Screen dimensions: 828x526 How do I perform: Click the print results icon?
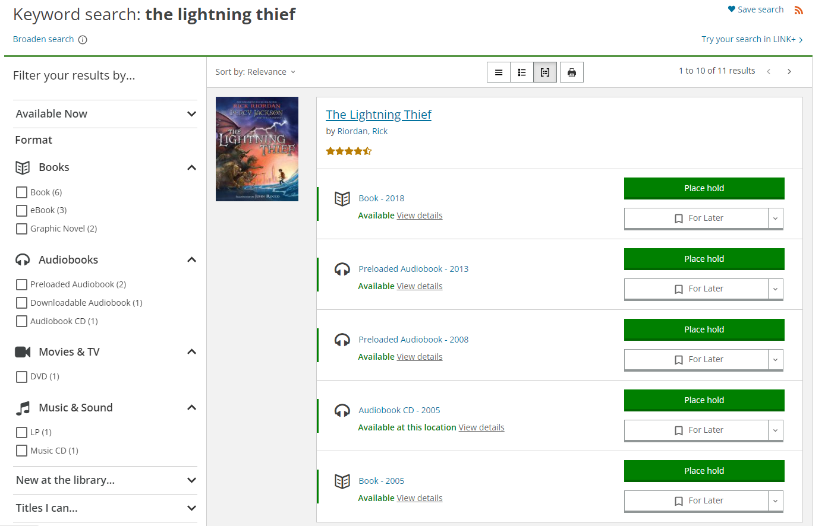[x=571, y=72]
